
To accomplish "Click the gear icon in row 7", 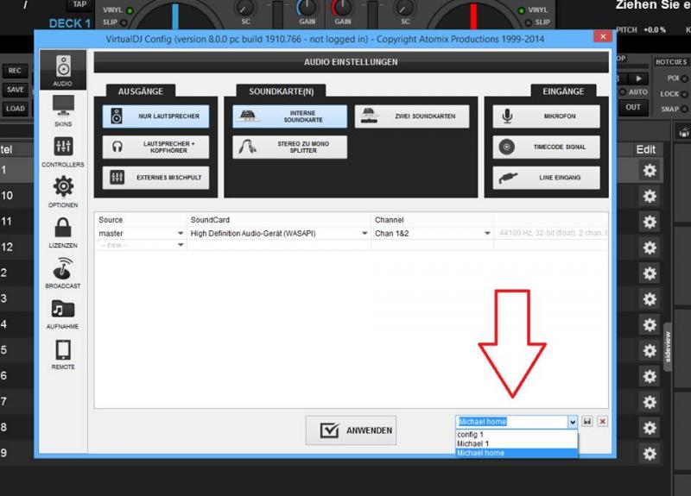I will (650, 402).
